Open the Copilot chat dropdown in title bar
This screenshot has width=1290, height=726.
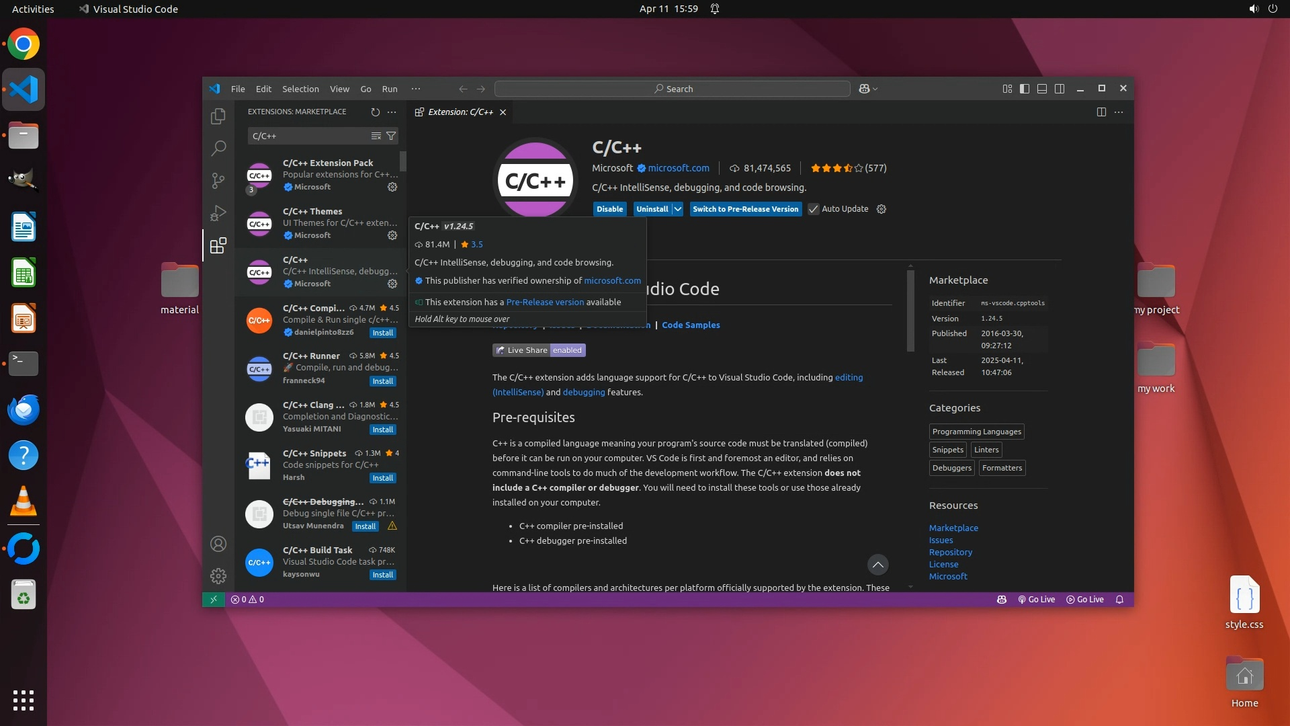(875, 89)
